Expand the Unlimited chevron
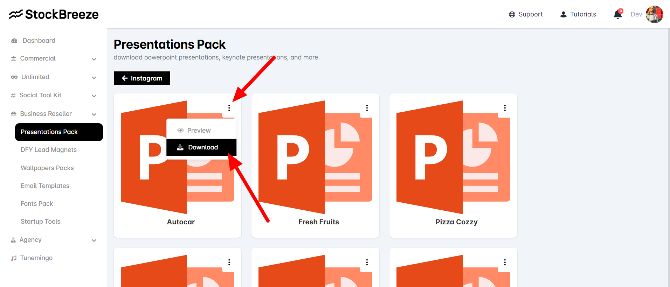670x287 pixels. coord(94,77)
